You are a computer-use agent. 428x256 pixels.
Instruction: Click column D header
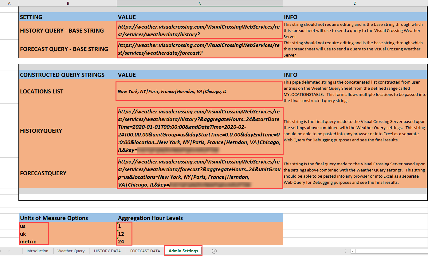355,3
